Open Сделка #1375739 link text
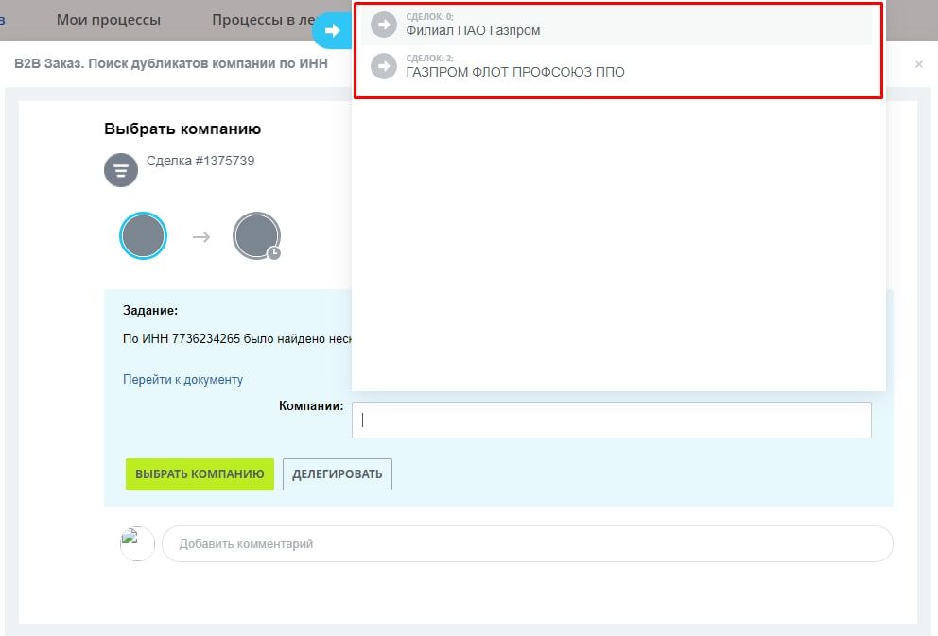938x636 pixels. [x=200, y=161]
